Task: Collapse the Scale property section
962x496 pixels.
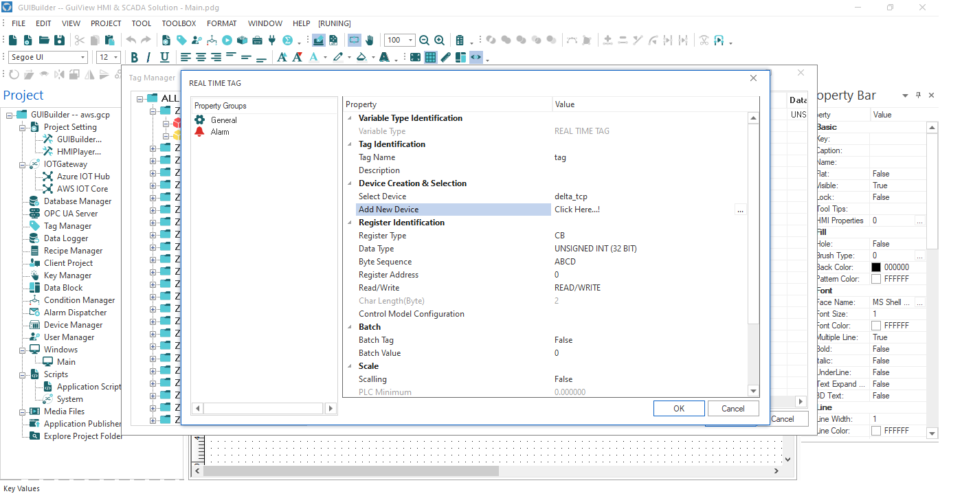Action: click(350, 366)
